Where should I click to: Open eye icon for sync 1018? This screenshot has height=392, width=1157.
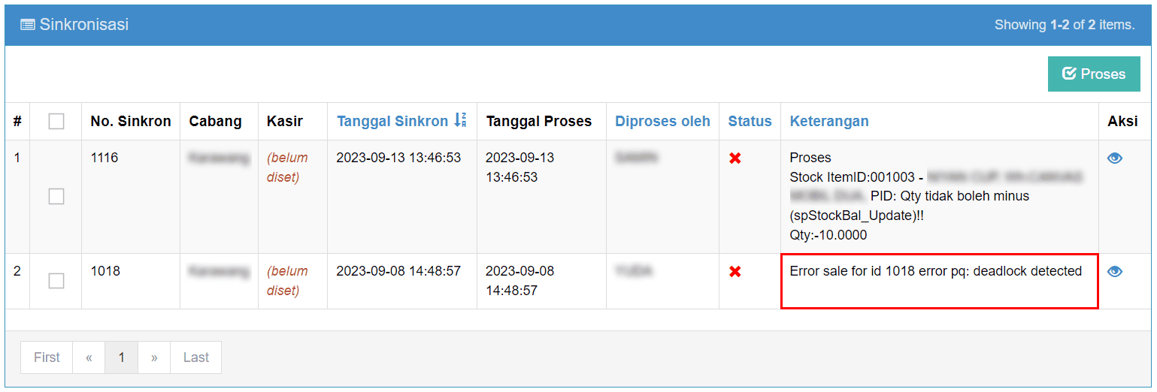[1115, 272]
